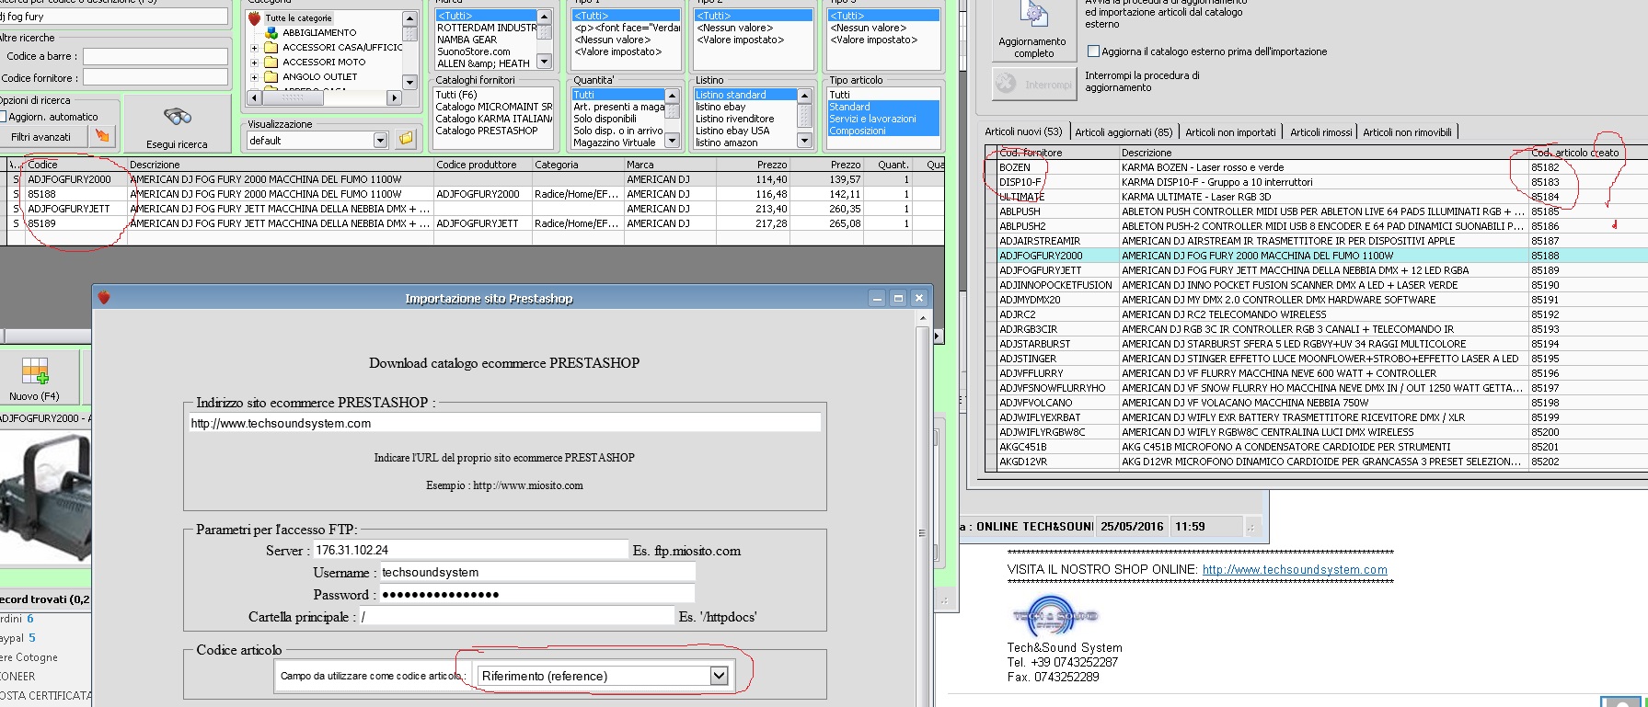Click the Tech&Sound System logo in the email

point(1054,615)
